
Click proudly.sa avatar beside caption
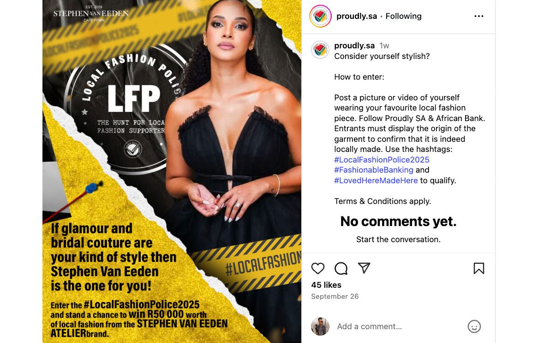pyautogui.click(x=320, y=50)
